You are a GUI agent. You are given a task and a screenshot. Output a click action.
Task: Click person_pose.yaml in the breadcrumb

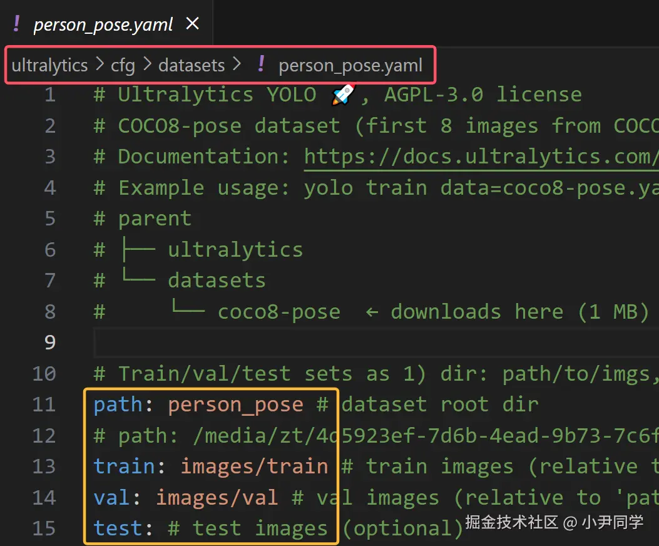coord(350,65)
